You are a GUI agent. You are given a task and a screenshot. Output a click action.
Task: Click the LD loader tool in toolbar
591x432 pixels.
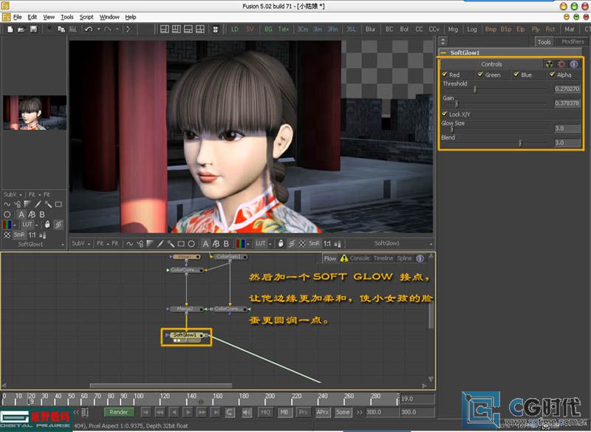[x=235, y=30]
